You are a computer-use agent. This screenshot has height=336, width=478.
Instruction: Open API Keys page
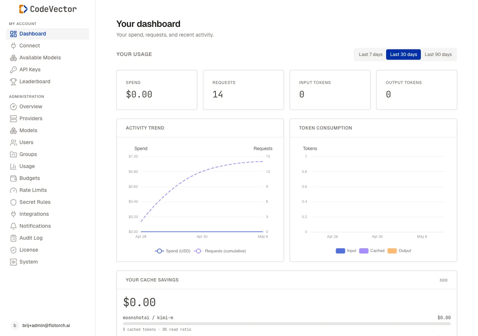click(x=47, y=70)
